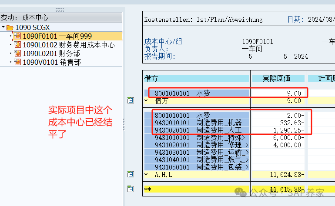This screenshot has width=335, height=206.
Task: Collapse the A,H,L subtotal group icon
Action: [131, 174]
